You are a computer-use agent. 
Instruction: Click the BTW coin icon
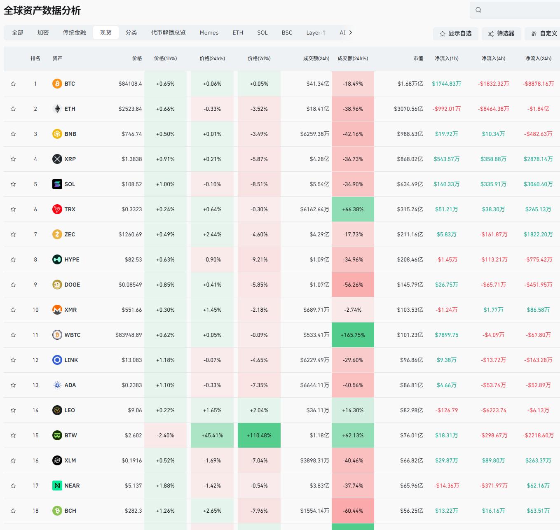coord(57,435)
